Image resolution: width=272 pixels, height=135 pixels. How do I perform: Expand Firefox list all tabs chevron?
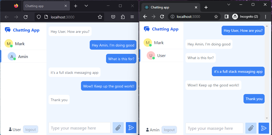tap(86, 6)
